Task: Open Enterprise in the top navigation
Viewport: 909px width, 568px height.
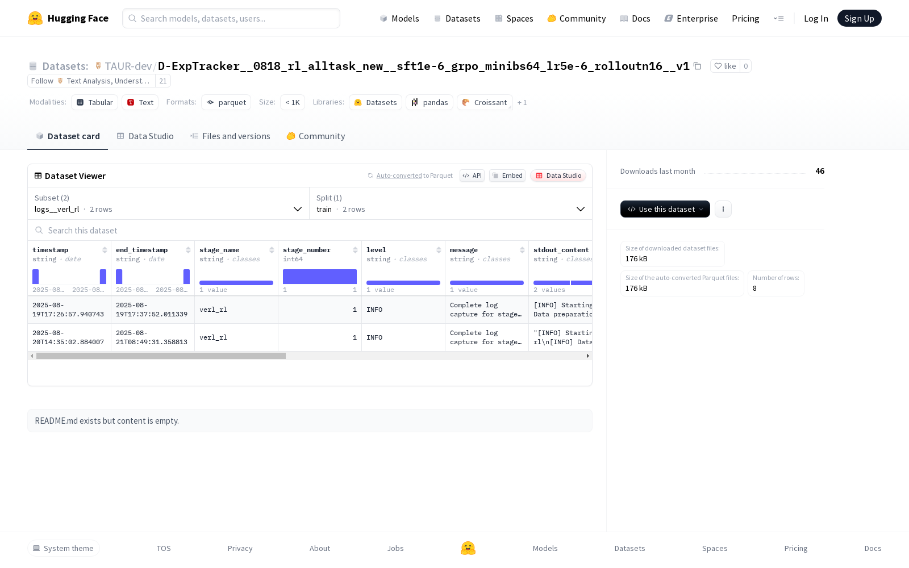Action: click(x=691, y=18)
